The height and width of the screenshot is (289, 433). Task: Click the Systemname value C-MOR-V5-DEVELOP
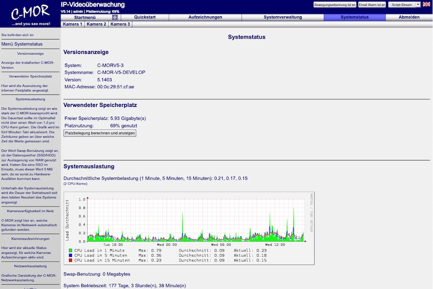(x=121, y=72)
